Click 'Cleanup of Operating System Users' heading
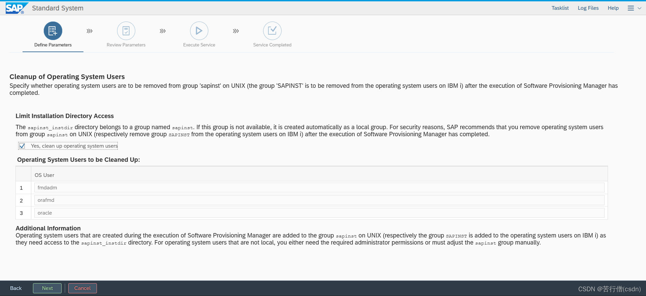 (x=67, y=77)
